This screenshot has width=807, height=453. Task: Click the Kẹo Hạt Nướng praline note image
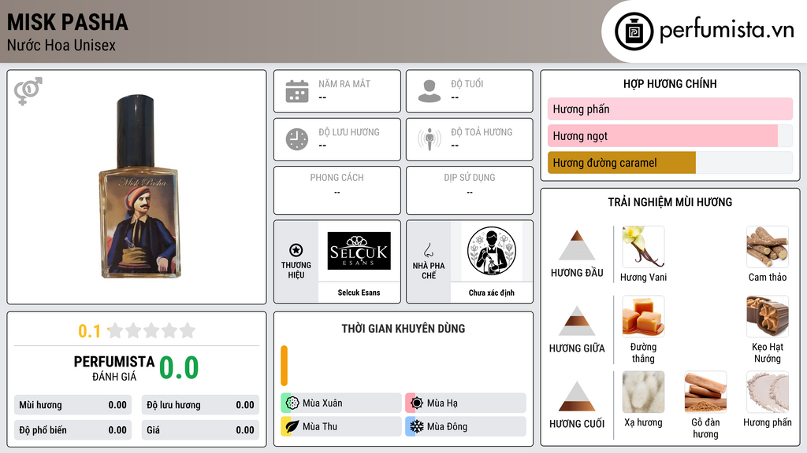pos(768,316)
